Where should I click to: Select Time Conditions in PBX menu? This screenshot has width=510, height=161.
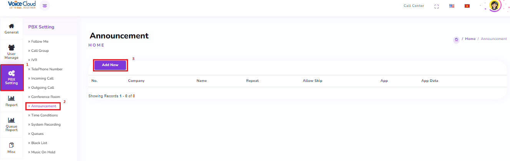(44, 115)
